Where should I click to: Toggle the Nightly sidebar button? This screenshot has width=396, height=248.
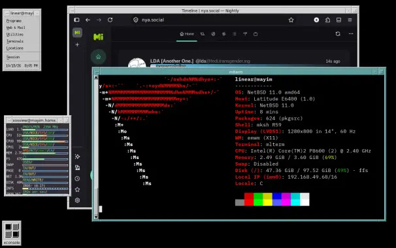point(76,20)
